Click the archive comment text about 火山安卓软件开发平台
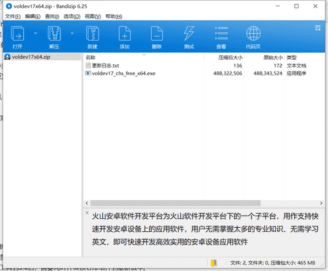 [205, 229]
